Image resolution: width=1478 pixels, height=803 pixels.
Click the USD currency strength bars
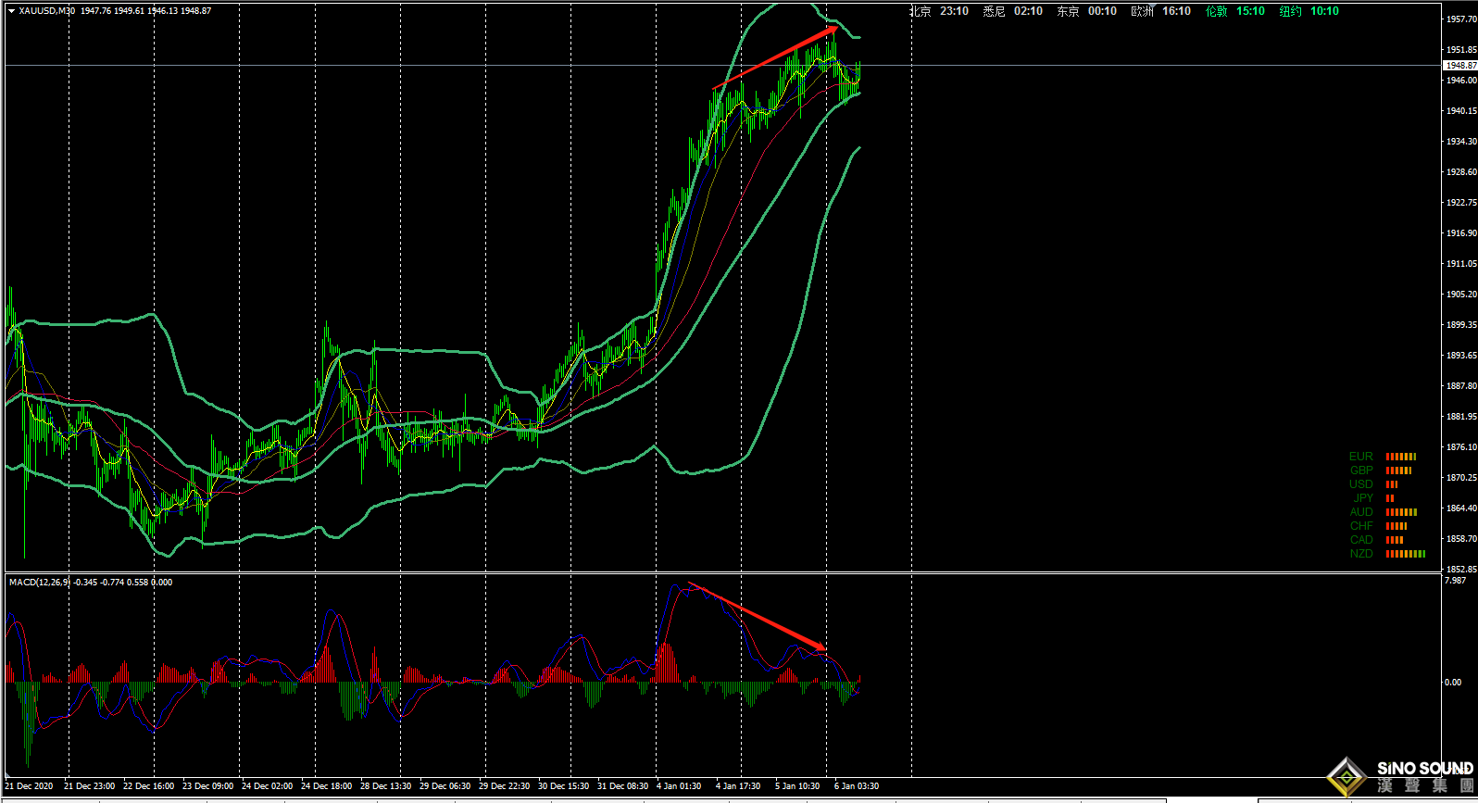pos(1391,484)
